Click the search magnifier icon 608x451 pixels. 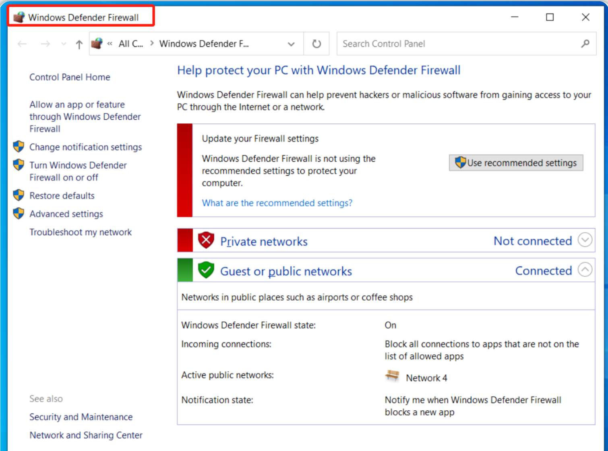coord(585,44)
